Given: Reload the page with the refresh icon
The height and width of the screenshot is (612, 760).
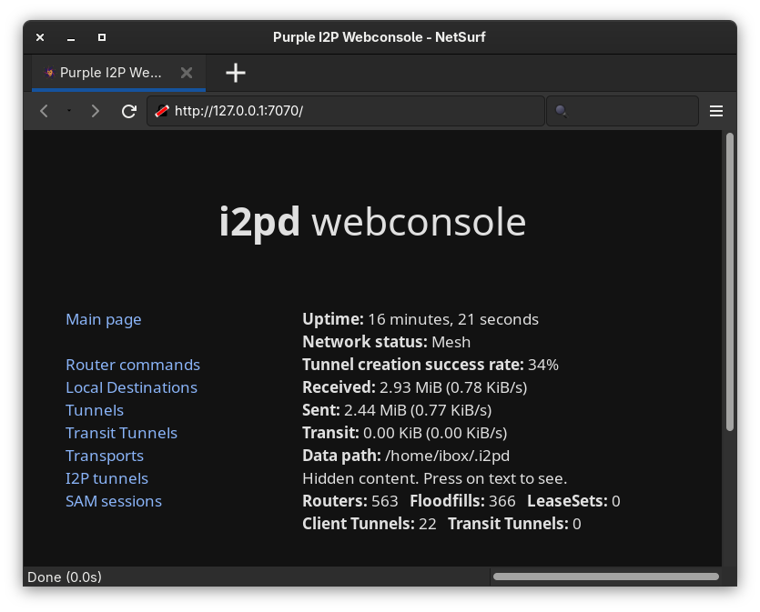Looking at the screenshot, I should tap(129, 111).
